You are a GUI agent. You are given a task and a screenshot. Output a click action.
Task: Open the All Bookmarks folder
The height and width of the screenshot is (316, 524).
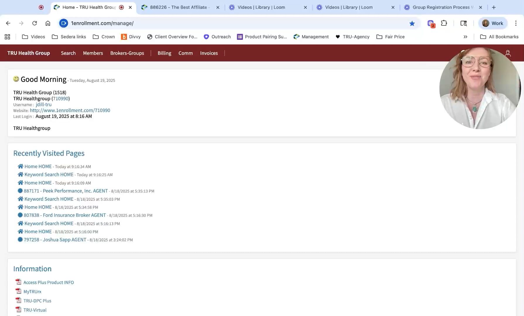(499, 37)
